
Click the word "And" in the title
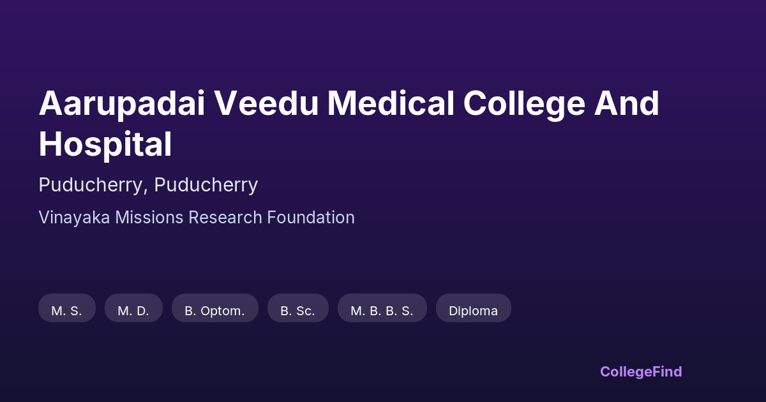627,103
